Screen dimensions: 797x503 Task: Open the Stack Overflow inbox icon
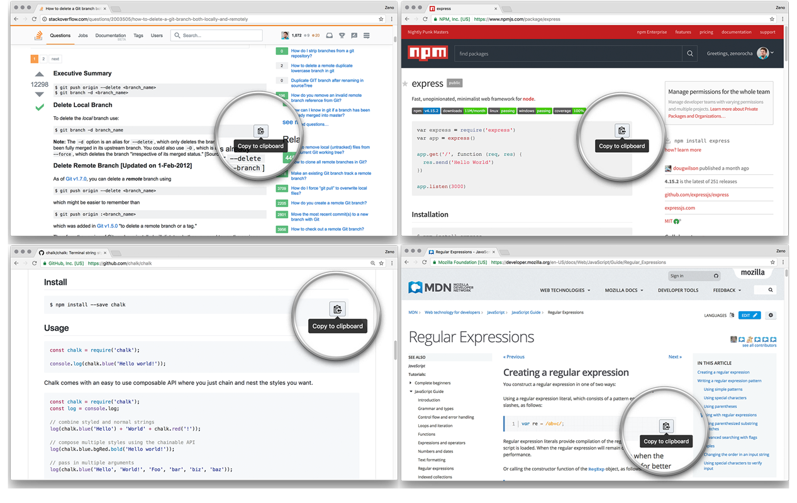[329, 36]
